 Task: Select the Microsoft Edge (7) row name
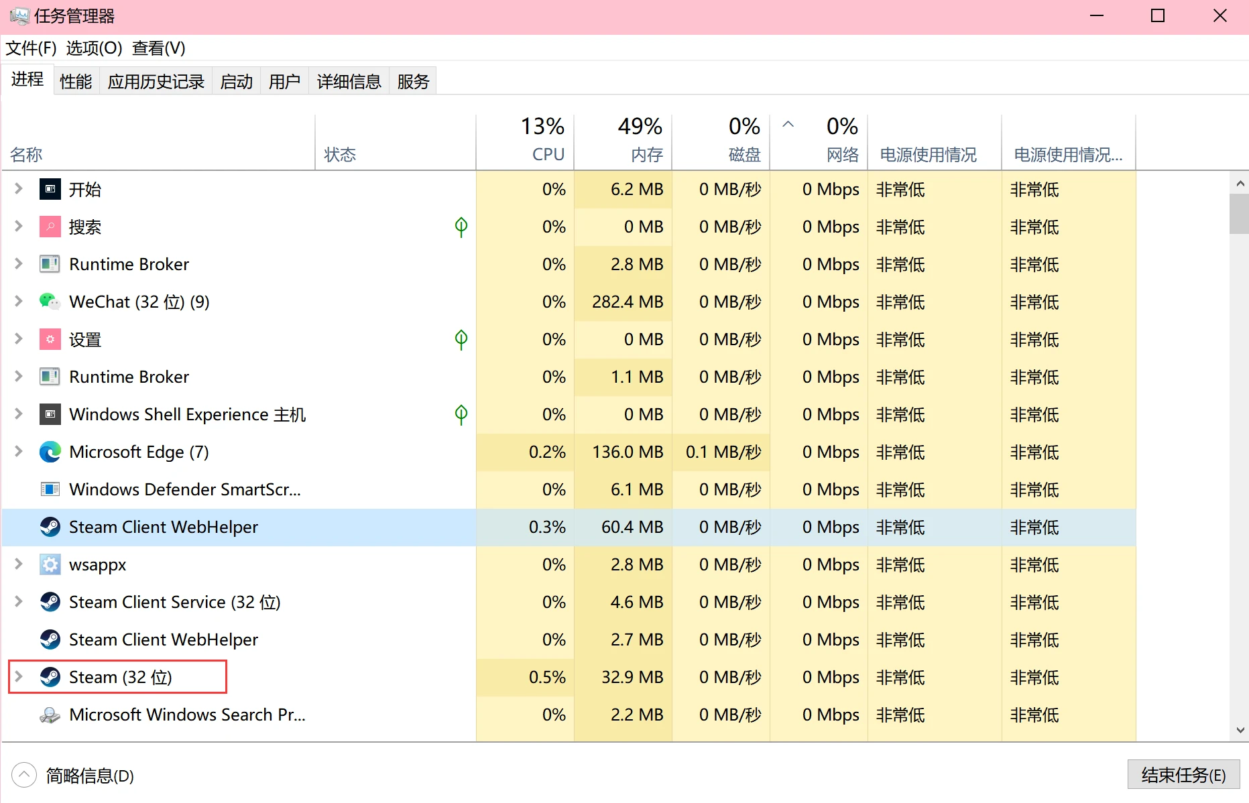(139, 452)
